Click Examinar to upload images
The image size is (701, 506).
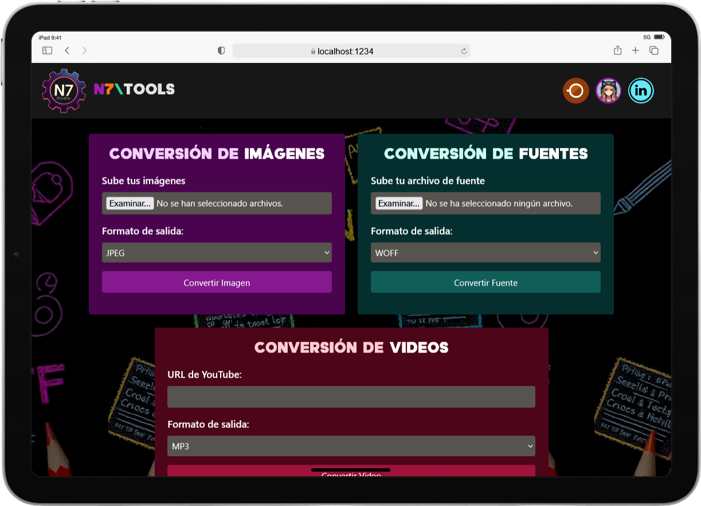tap(130, 203)
